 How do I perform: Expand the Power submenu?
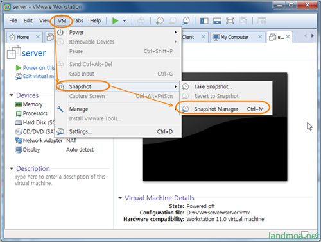(117, 33)
